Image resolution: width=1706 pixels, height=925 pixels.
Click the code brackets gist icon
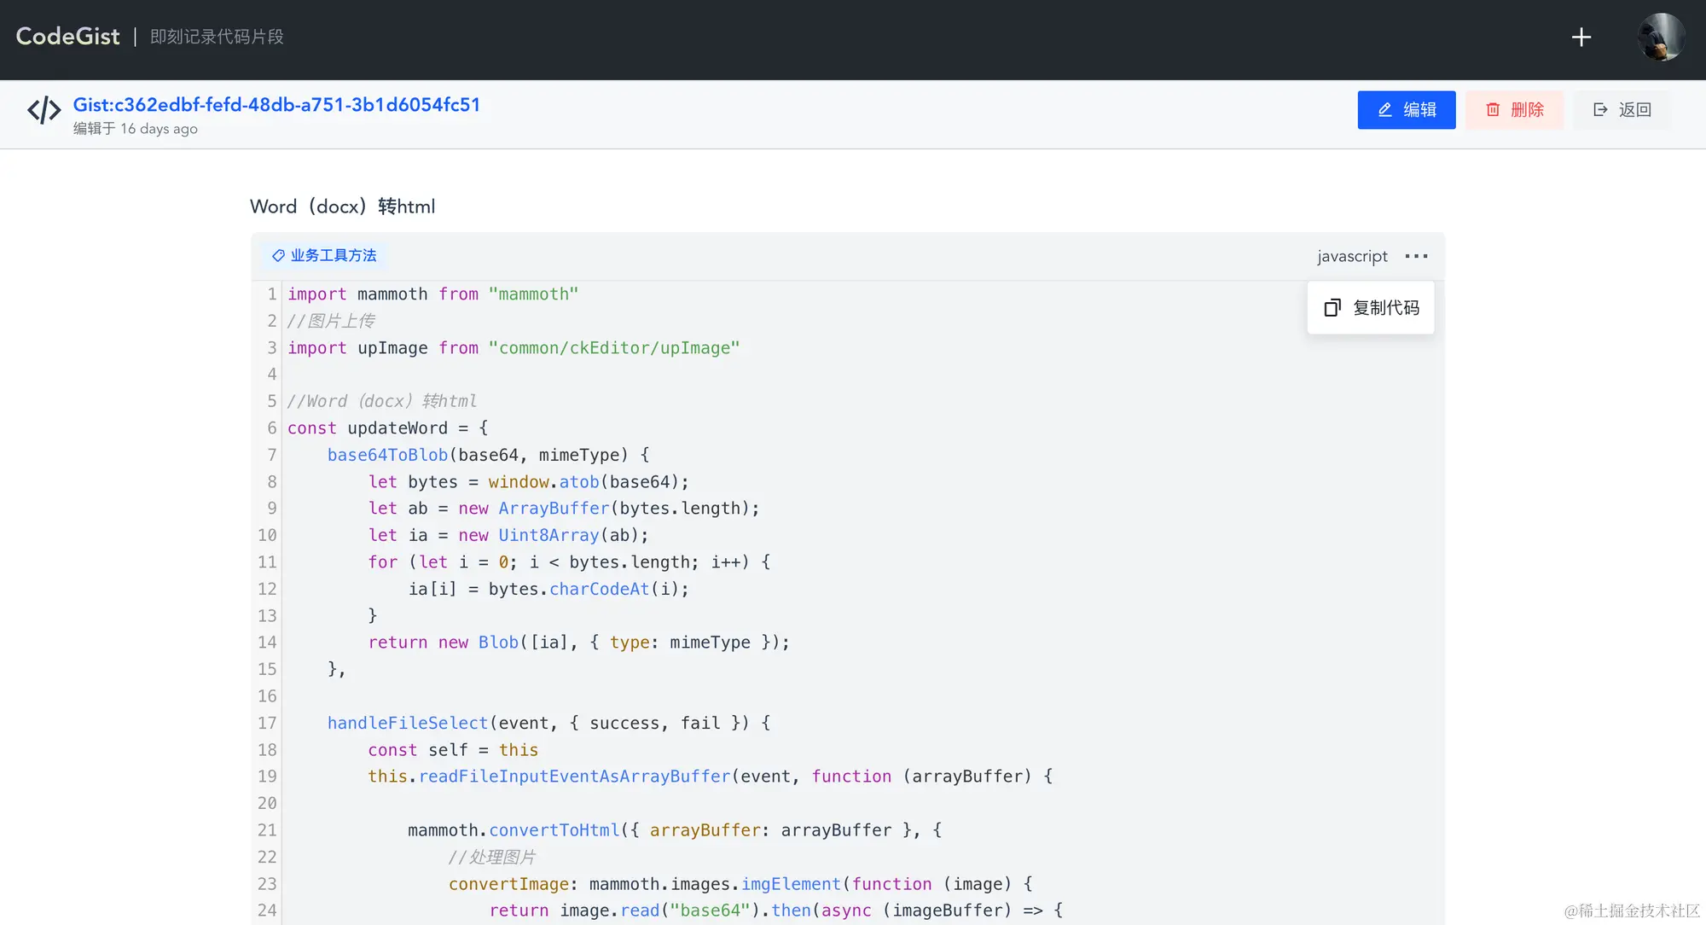click(x=44, y=110)
